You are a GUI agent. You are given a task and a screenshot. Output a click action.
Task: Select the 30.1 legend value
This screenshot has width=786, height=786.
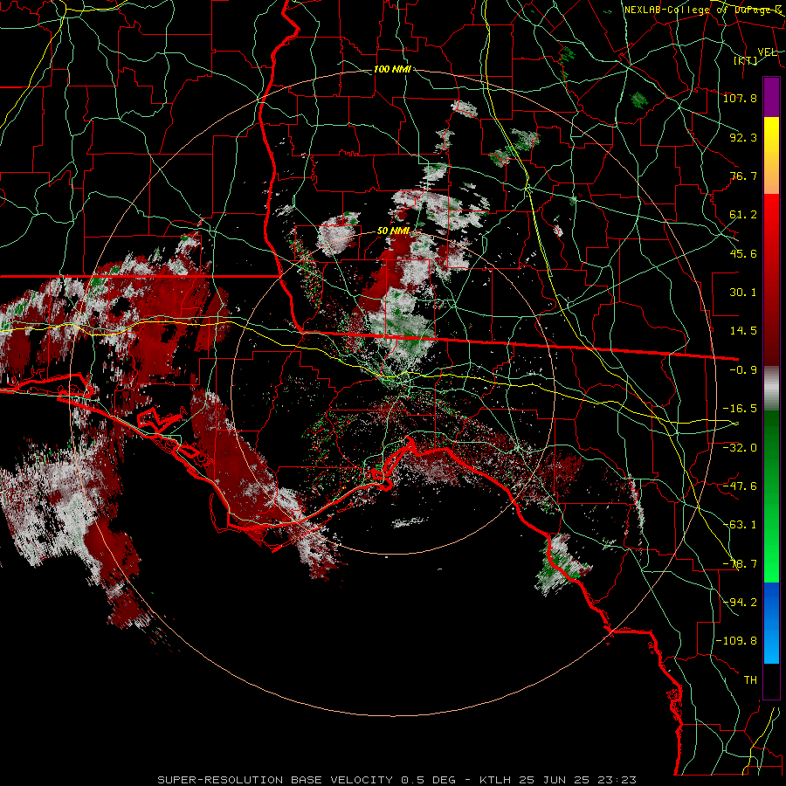(743, 293)
